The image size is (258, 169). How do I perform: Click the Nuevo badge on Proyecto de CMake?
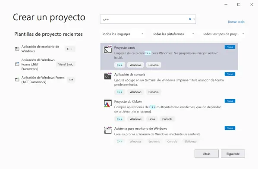[x=230, y=101]
